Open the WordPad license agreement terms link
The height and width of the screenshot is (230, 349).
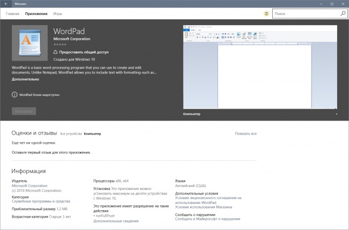coord(208,200)
